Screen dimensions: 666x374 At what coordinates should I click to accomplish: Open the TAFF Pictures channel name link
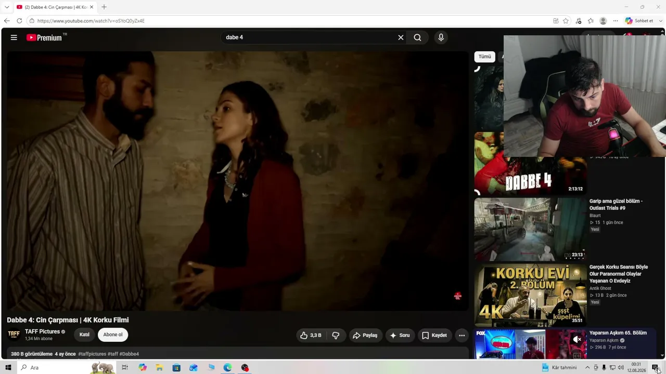[42, 331]
